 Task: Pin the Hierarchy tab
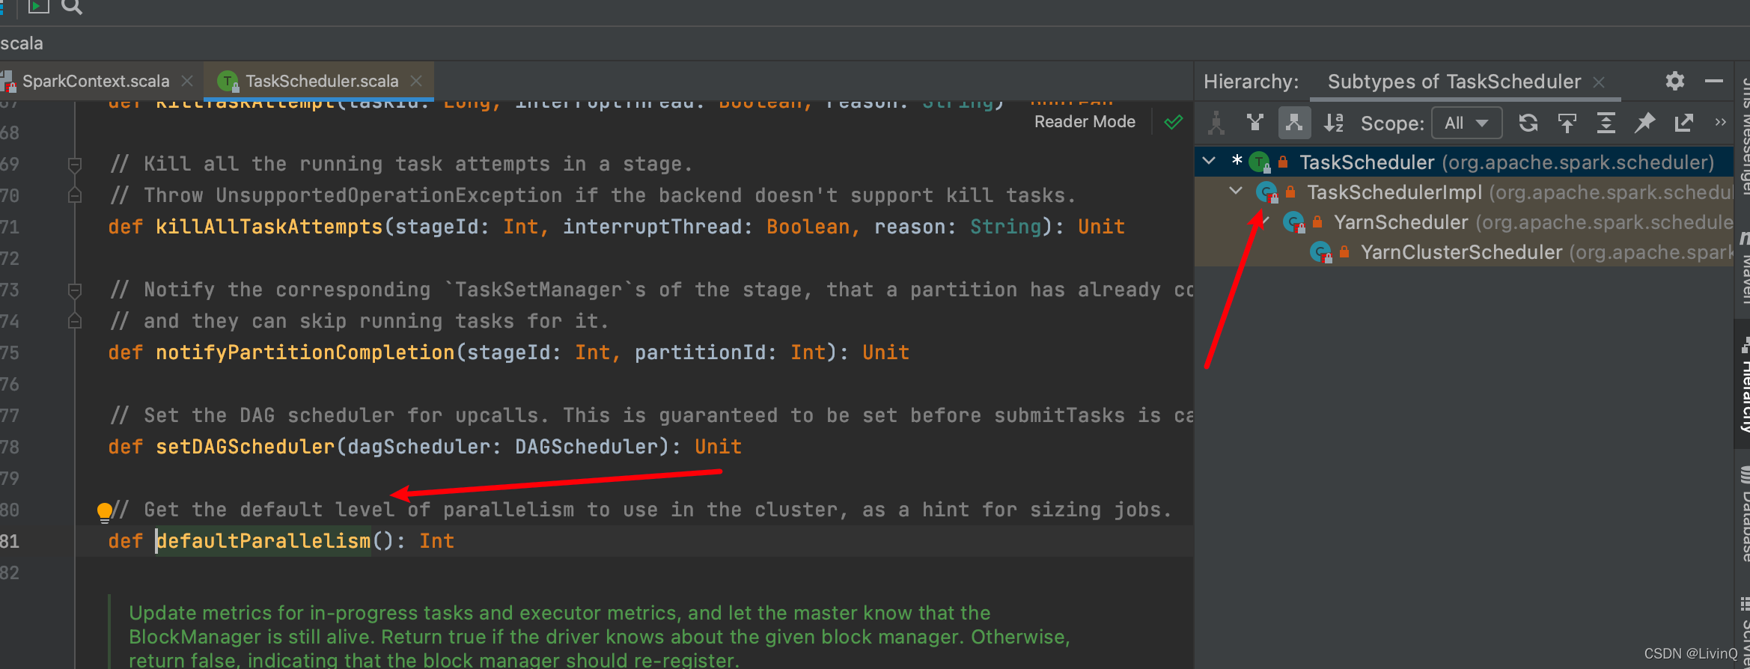pos(1644,123)
